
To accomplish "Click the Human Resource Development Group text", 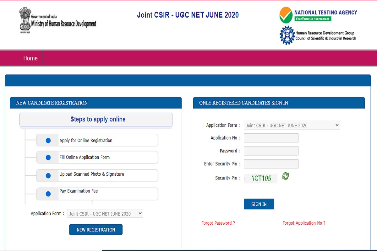I will click(325, 33).
